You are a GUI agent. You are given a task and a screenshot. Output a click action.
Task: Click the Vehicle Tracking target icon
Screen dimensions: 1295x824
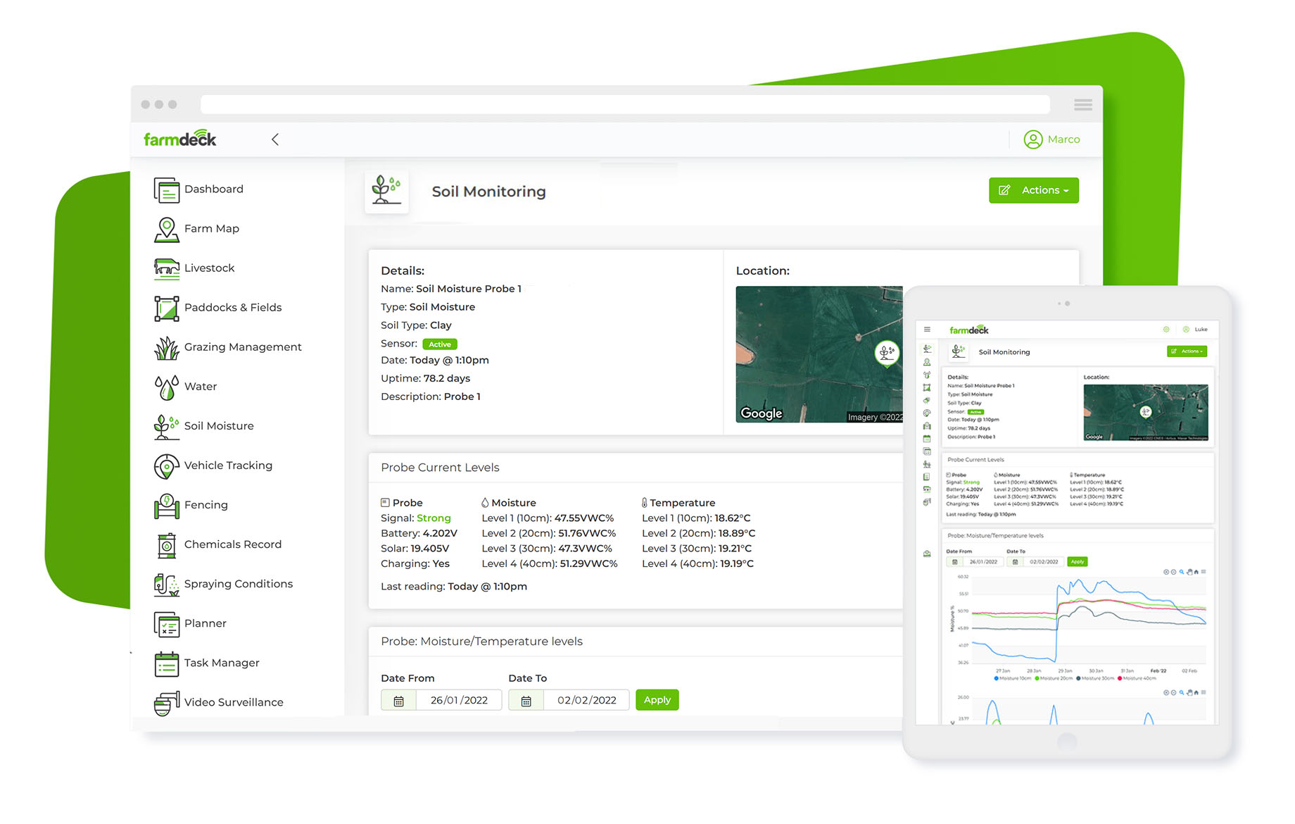pos(167,466)
